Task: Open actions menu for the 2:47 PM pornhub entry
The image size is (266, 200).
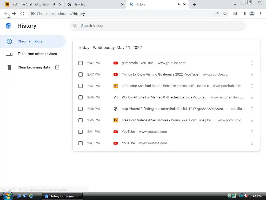Action: pos(252,86)
